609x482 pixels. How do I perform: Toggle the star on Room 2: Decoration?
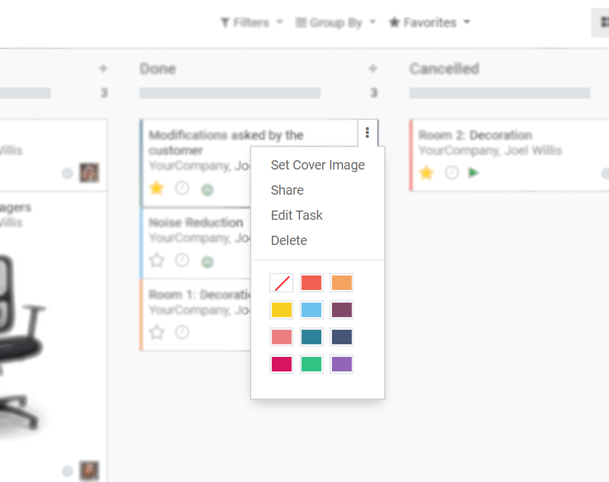pyautogui.click(x=426, y=173)
